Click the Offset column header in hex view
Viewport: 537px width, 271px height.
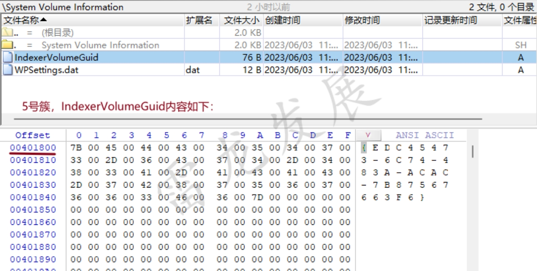[x=33, y=135]
